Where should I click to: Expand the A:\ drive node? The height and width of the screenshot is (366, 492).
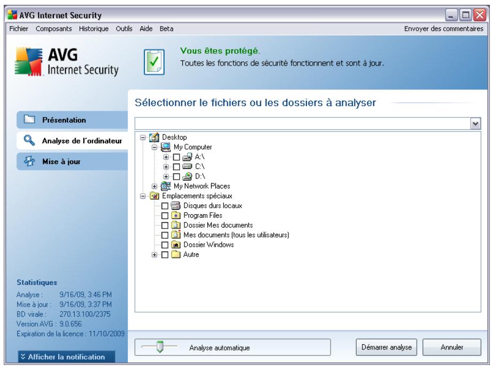pos(166,157)
